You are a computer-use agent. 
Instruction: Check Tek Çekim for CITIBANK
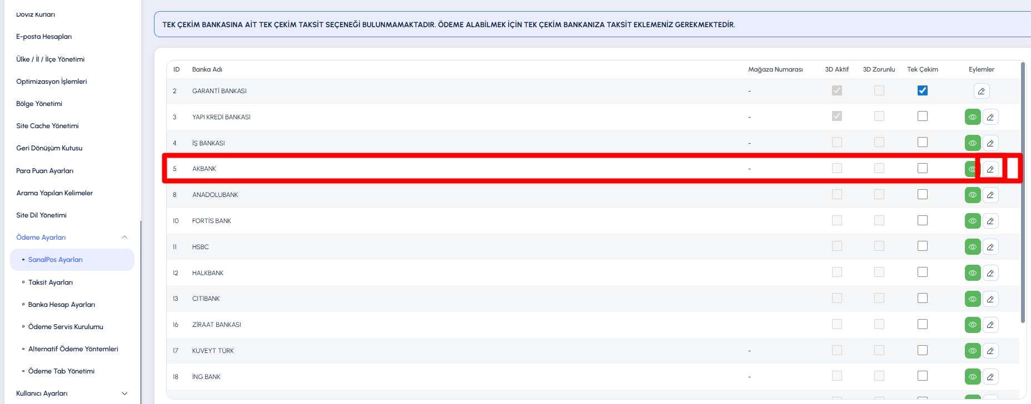pyautogui.click(x=923, y=298)
